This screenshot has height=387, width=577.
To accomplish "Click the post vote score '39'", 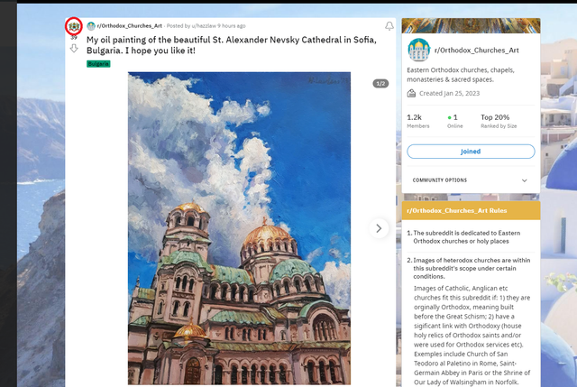I will pyautogui.click(x=74, y=38).
